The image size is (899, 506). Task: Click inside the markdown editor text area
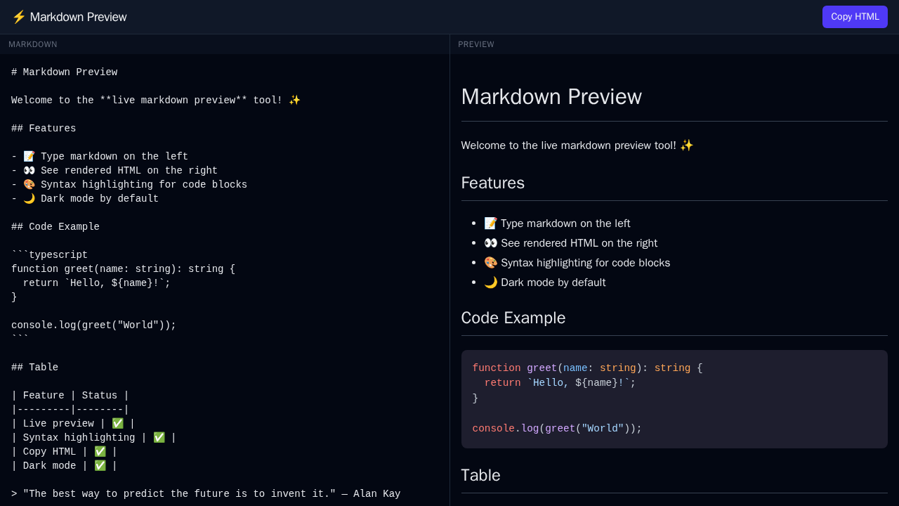click(x=211, y=281)
